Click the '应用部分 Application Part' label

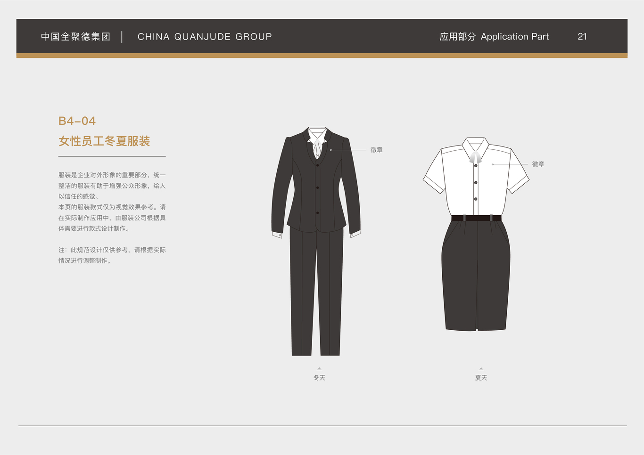pos(494,37)
